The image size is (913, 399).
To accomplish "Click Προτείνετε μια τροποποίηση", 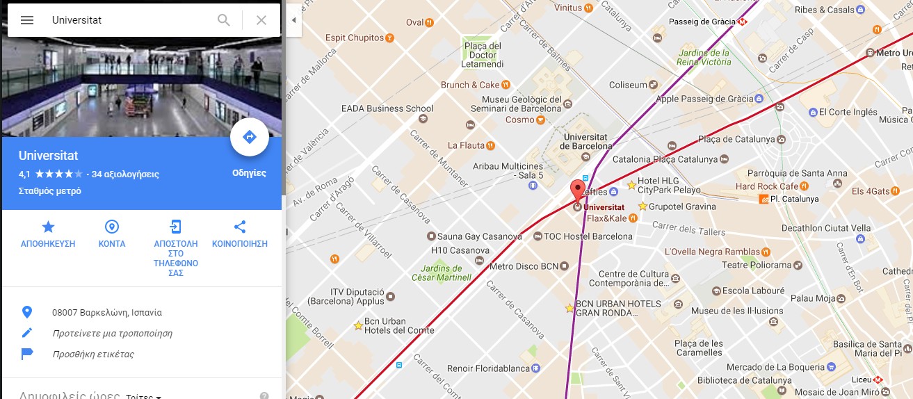I will 113,334.
